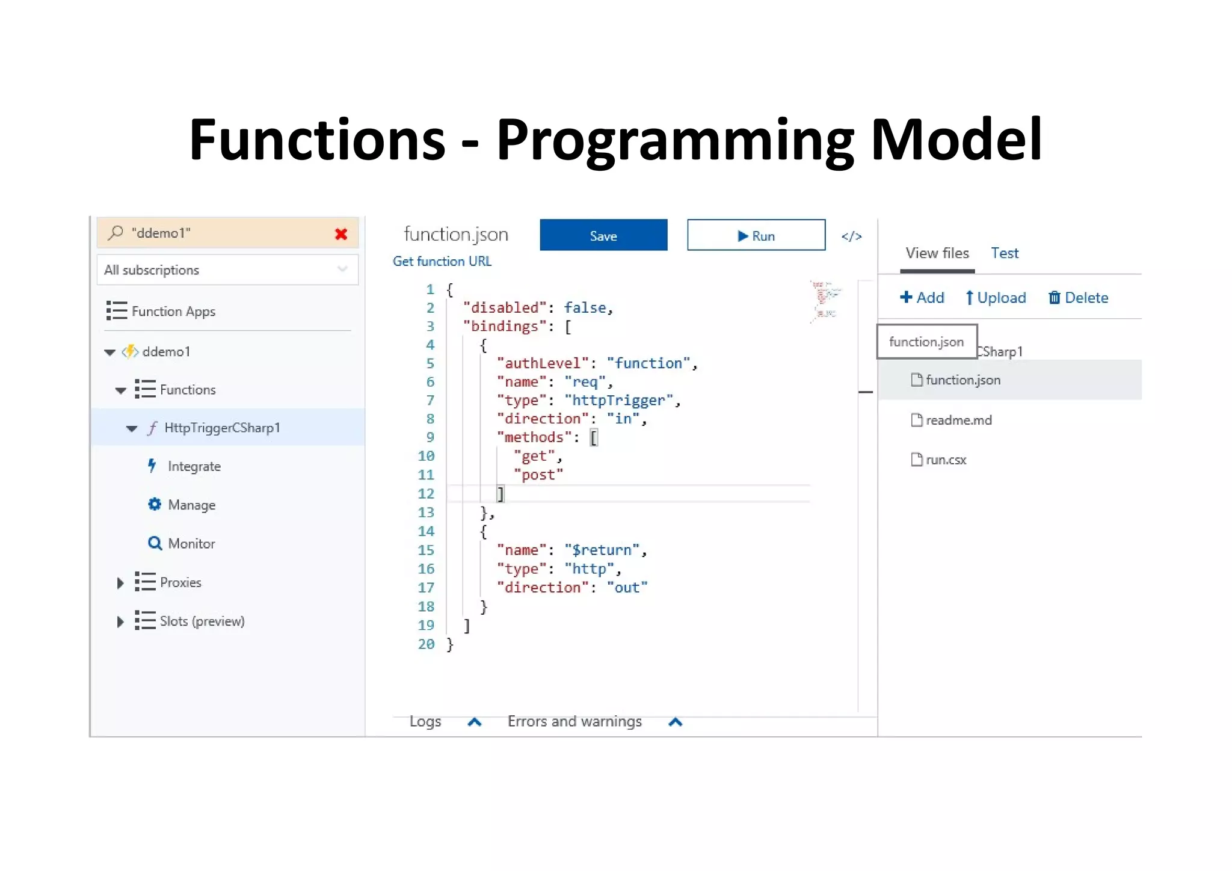This screenshot has height=871, width=1232.
Task: Select the View files tab
Action: pos(937,253)
